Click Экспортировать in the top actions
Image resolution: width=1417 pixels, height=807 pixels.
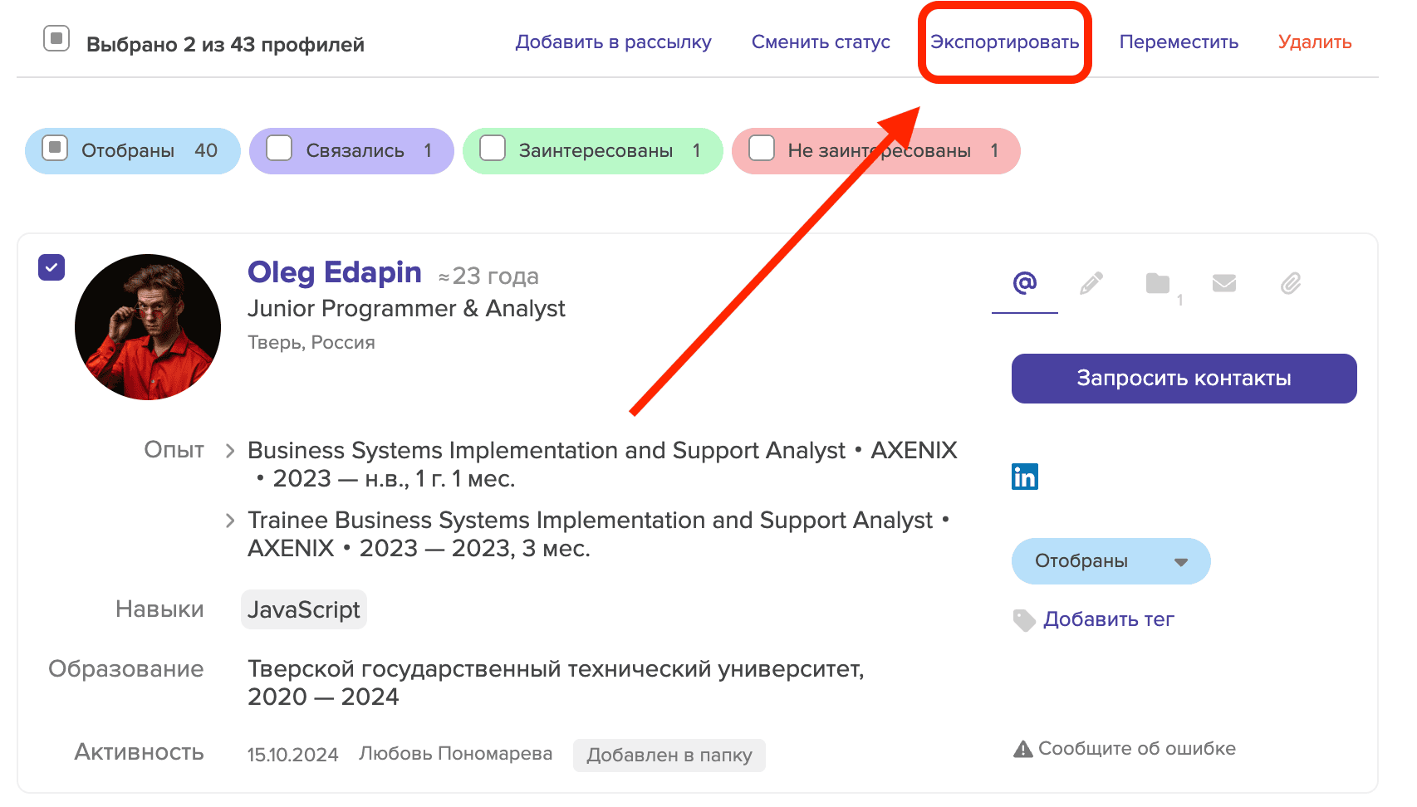tap(1004, 42)
